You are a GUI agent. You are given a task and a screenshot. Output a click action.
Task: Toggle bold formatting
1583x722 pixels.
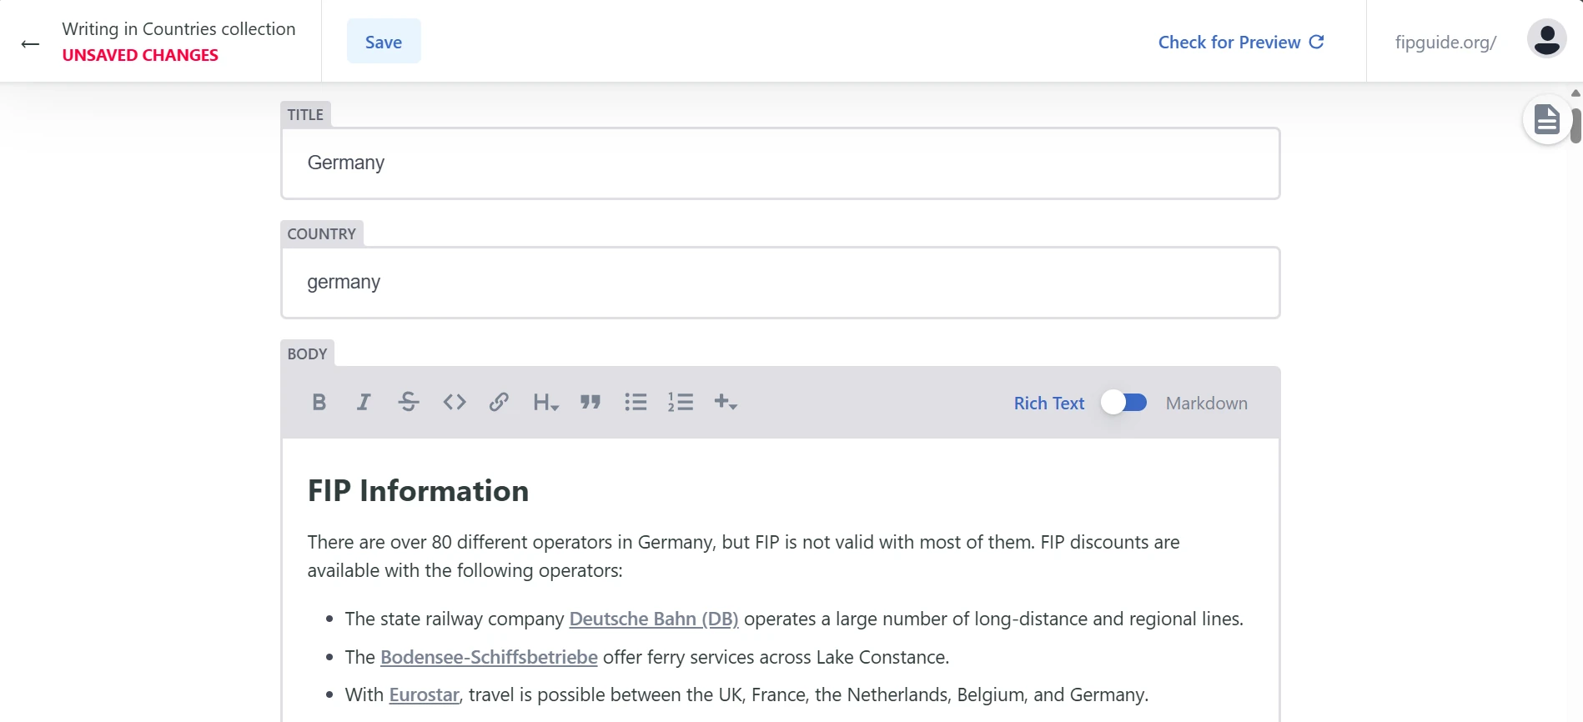pyautogui.click(x=319, y=403)
